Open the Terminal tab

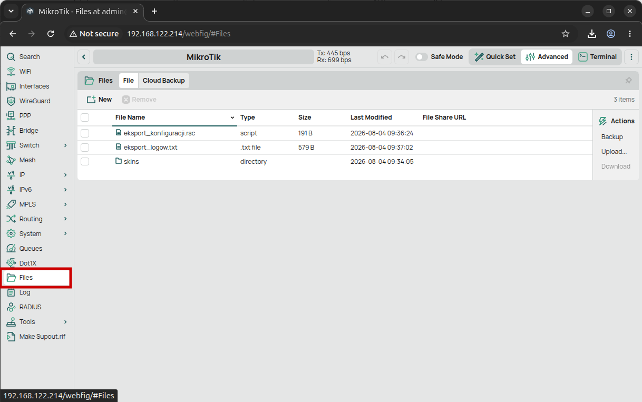coord(598,57)
